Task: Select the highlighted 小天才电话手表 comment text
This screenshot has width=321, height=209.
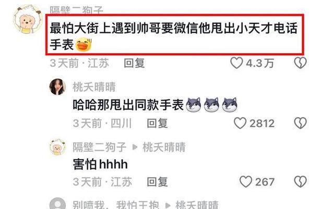Action: pos(174,36)
